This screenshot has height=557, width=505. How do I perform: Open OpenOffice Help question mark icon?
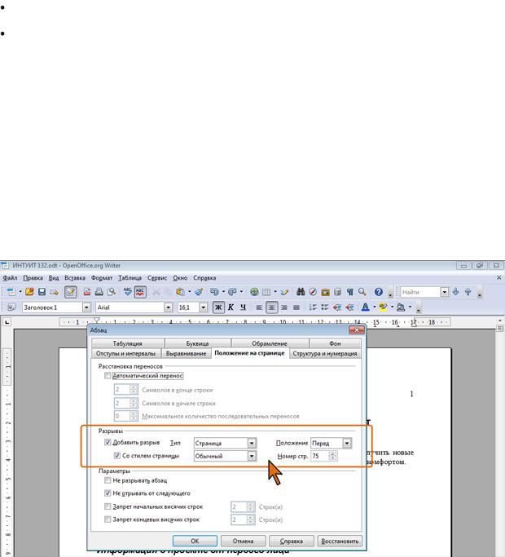(x=379, y=292)
